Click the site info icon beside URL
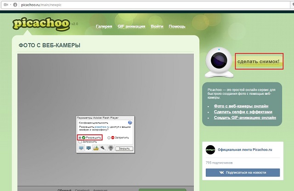The image size is (294, 191). click(x=15, y=5)
